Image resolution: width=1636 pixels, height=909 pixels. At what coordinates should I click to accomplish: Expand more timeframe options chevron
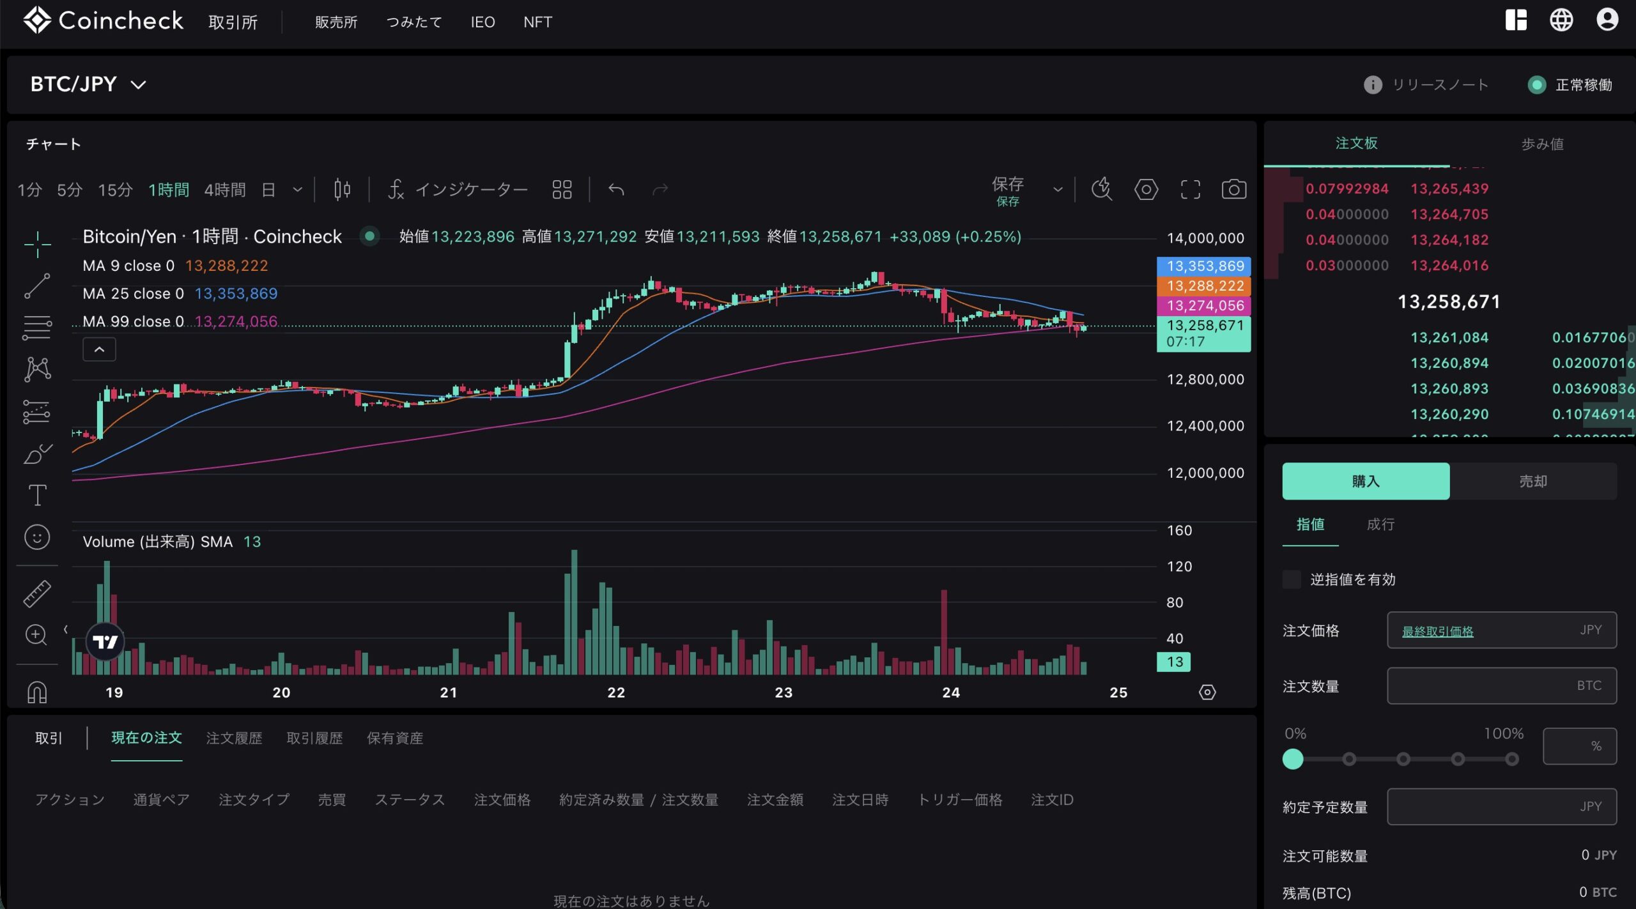pos(297,190)
